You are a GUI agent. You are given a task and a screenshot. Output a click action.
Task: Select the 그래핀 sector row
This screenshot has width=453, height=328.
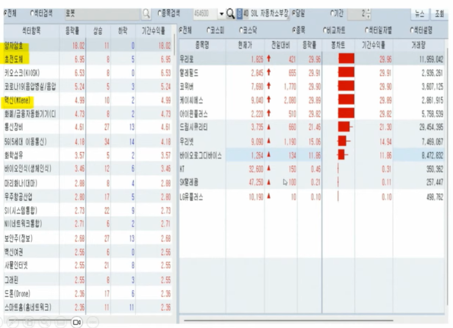pyautogui.click(x=88, y=280)
